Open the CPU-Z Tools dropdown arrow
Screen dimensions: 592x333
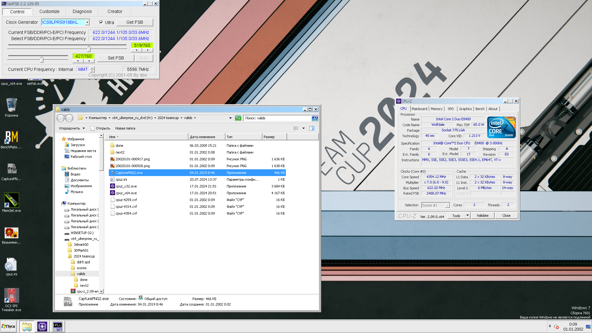(x=467, y=216)
